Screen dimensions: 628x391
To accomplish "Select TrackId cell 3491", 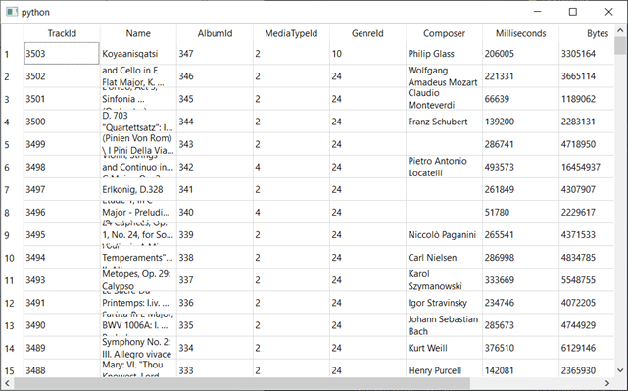I will pos(62,303).
